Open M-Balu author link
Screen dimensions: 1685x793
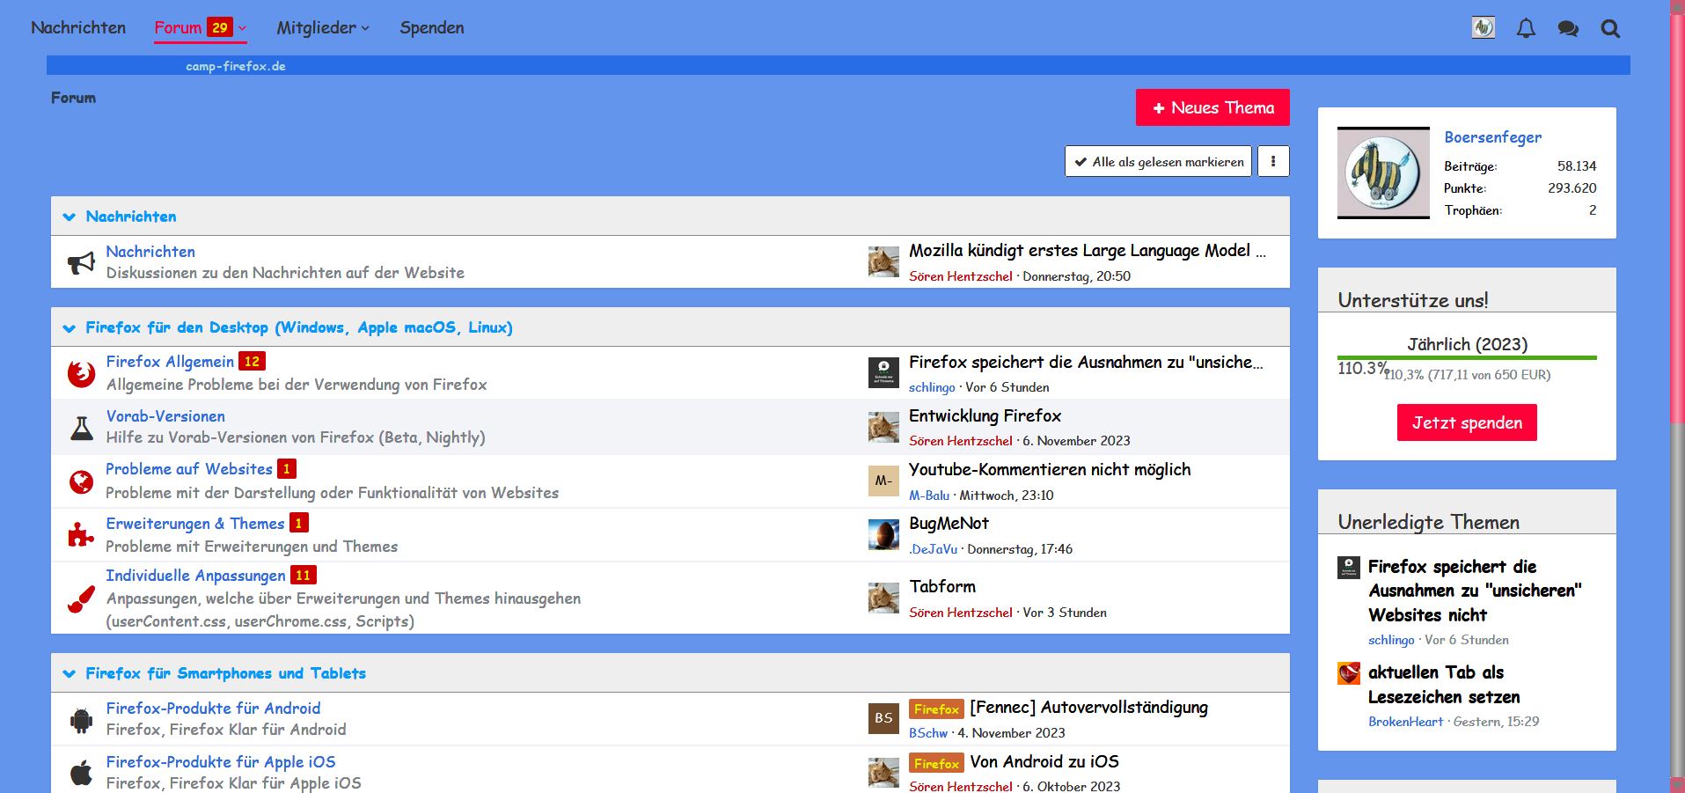pyautogui.click(x=928, y=496)
